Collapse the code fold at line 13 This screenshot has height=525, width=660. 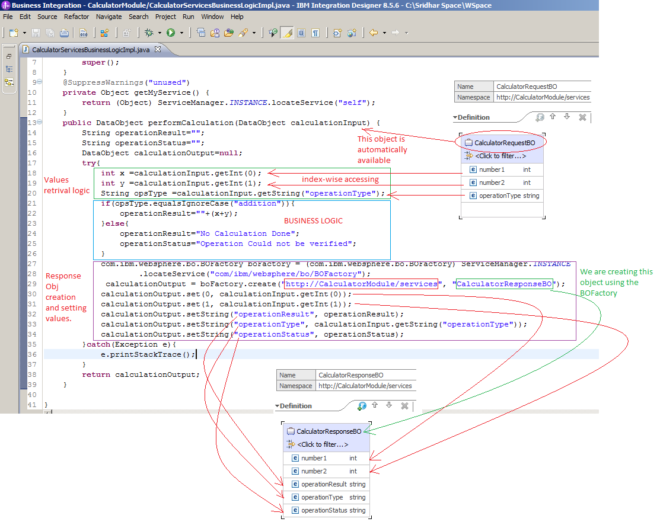(40, 122)
